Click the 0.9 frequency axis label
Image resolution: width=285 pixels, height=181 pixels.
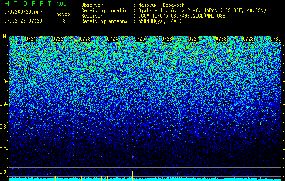point(4,104)
